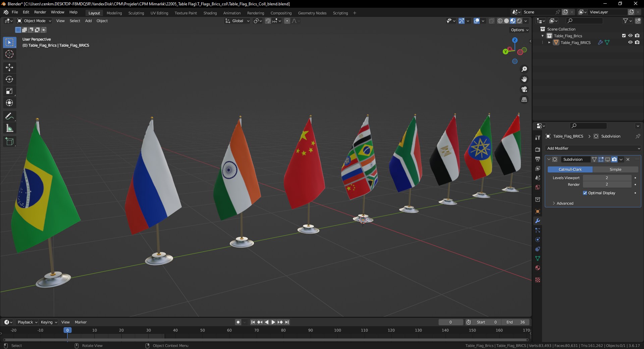Open the Render menu
The image size is (644, 349).
click(x=40, y=12)
